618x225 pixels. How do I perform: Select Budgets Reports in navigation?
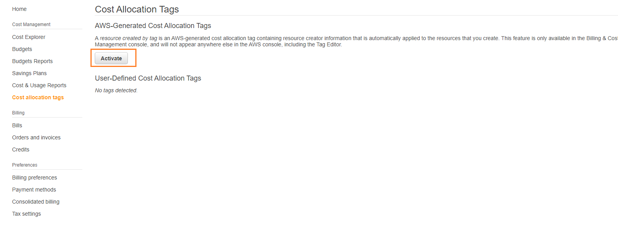coord(32,61)
